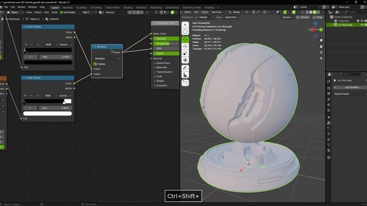Select the Measure ruler tool

(x=185, y=75)
